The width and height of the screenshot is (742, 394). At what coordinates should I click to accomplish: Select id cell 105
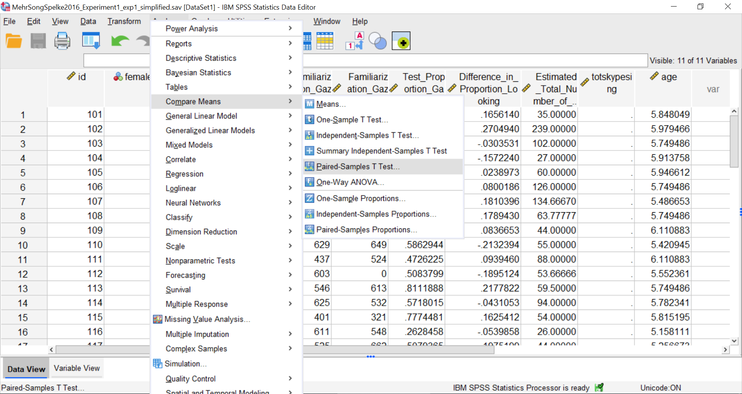click(76, 172)
